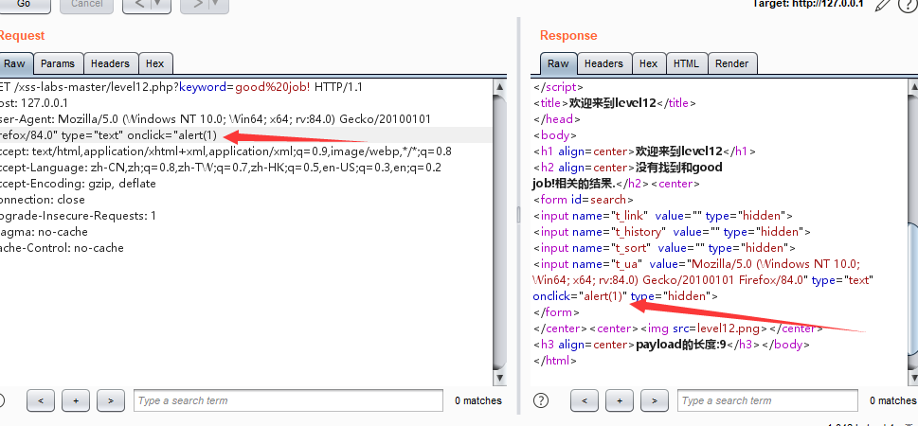
Task: Open the Request Hex tab
Action: (x=155, y=63)
